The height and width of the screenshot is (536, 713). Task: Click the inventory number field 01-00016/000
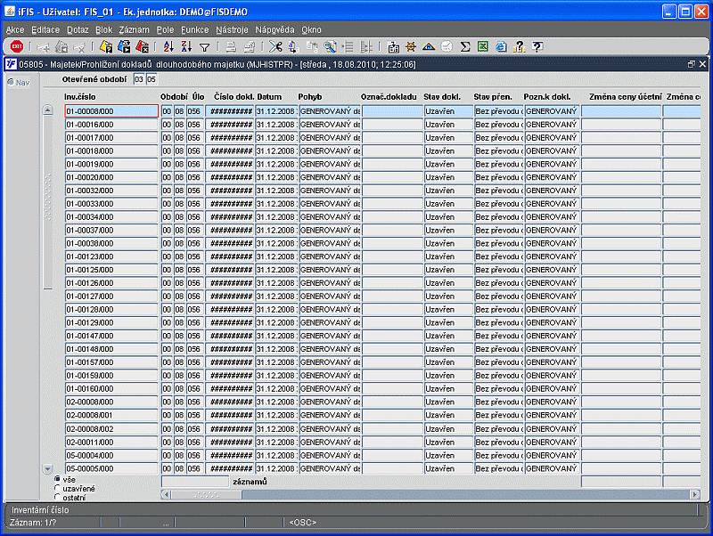tap(111, 125)
